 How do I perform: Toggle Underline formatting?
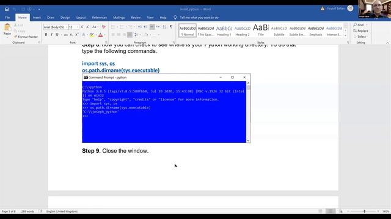(x=57, y=35)
